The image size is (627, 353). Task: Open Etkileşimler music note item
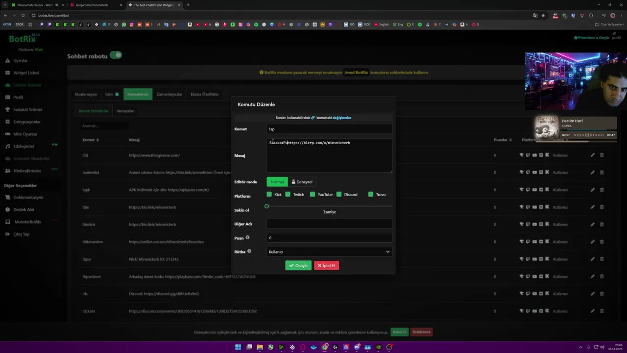coord(20,146)
